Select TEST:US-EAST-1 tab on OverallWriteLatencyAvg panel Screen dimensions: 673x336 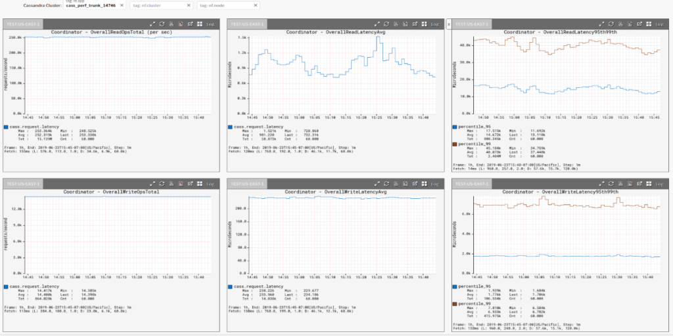(247, 184)
